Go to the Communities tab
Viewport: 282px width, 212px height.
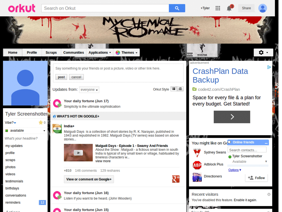[74, 53]
